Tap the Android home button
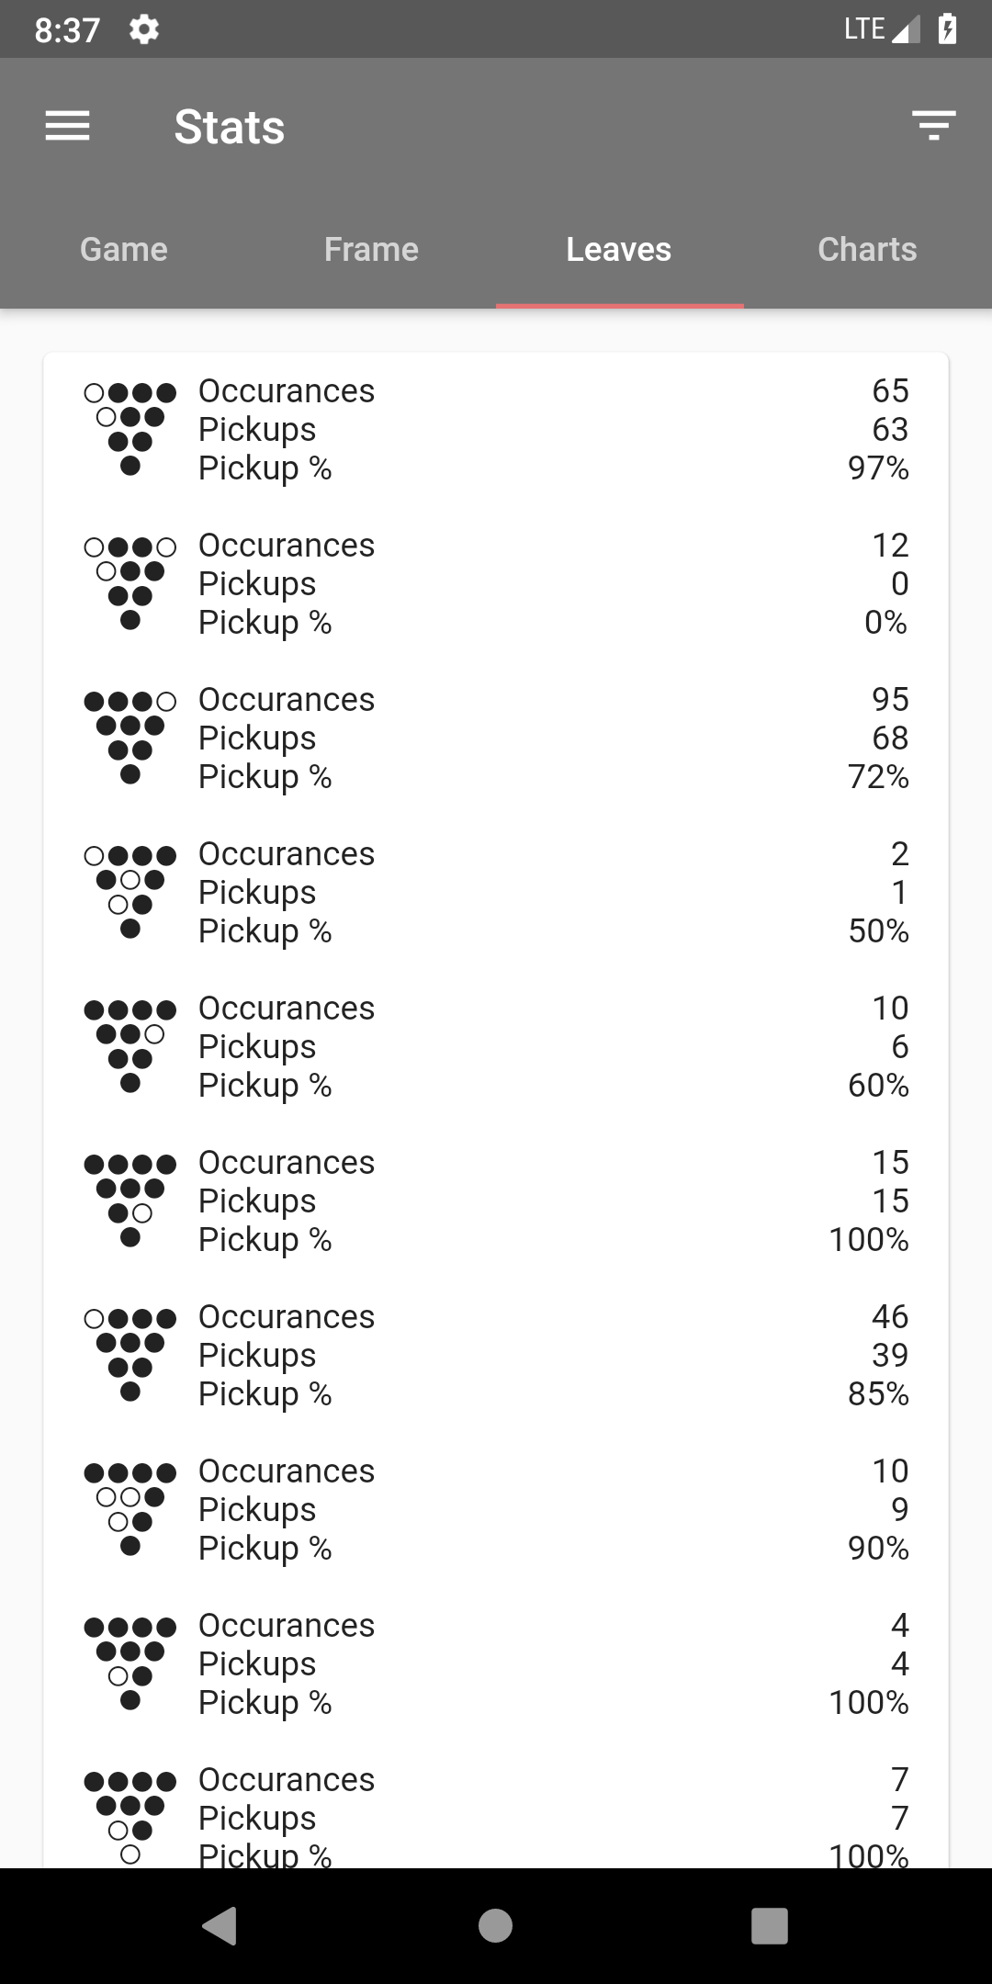Image resolution: width=992 pixels, height=1984 pixels. 496,1925
